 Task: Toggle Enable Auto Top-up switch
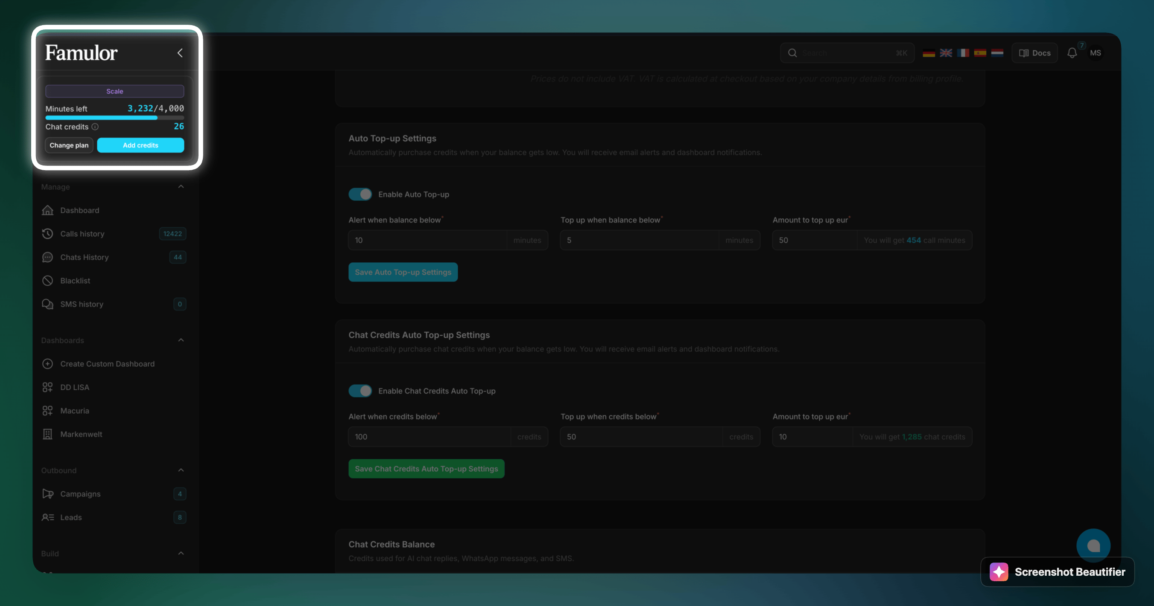click(x=360, y=194)
